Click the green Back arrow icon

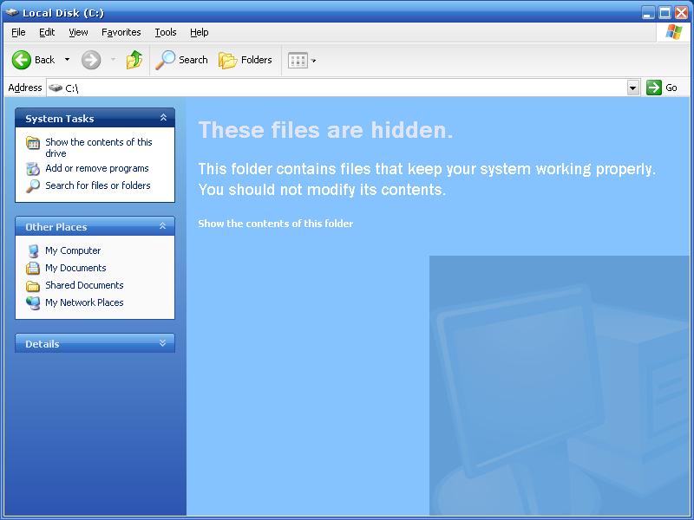[x=21, y=60]
